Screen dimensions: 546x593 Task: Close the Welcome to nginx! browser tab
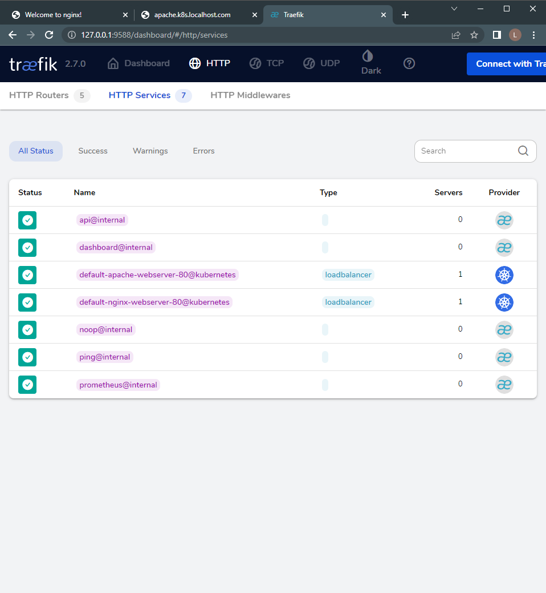pos(125,15)
